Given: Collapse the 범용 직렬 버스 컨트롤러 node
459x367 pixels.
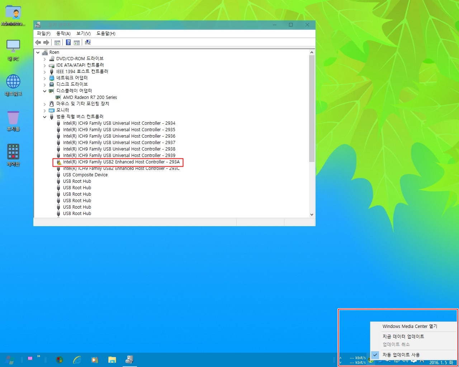Looking at the screenshot, I should [x=44, y=117].
